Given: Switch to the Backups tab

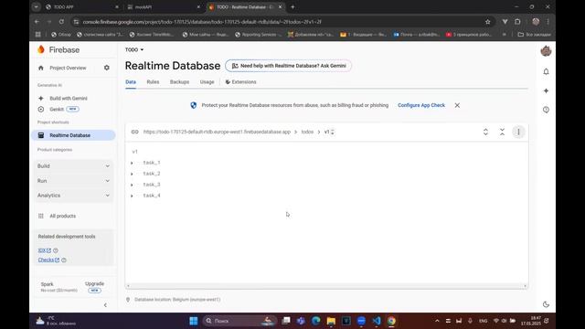Looking at the screenshot, I should coord(179,82).
